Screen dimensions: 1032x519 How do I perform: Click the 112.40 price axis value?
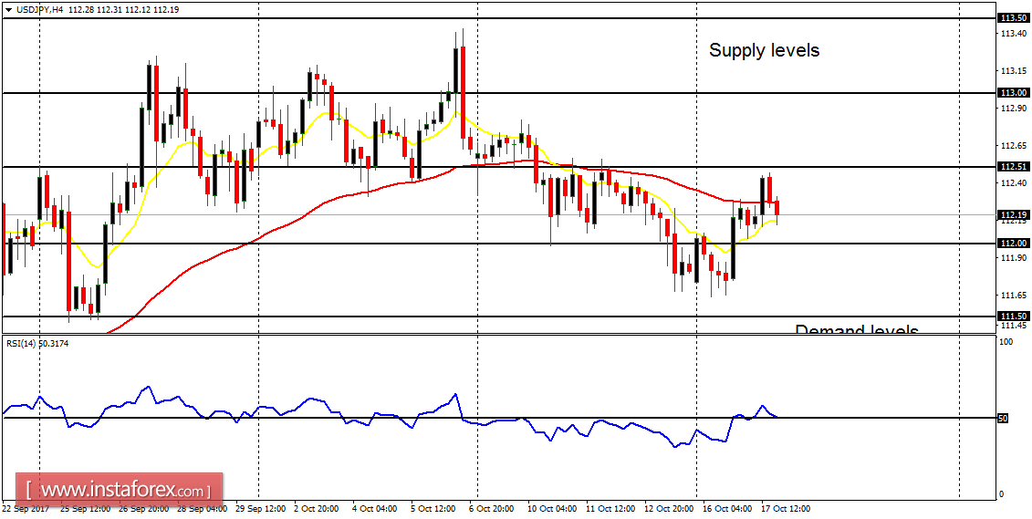click(1014, 182)
